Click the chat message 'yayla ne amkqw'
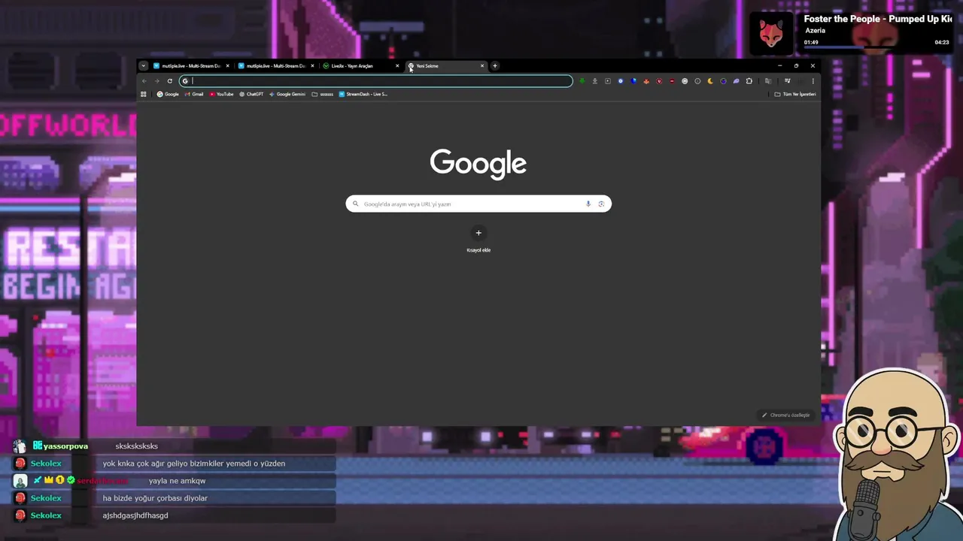 [x=177, y=481]
